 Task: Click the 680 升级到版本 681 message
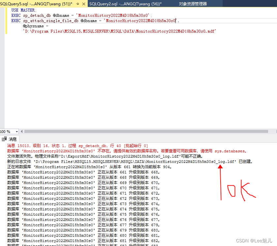pyautogui.click(x=83, y=235)
